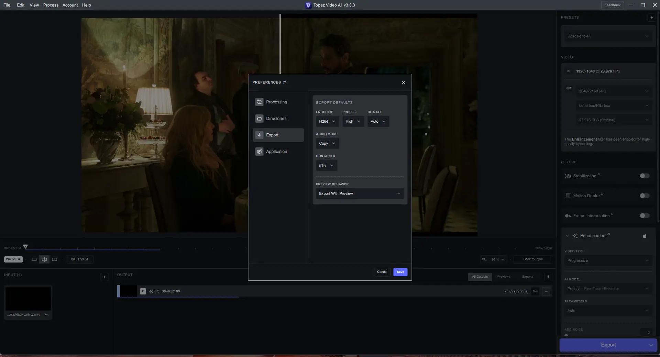Toggle the Motion Deblur filter
The height and width of the screenshot is (357, 660).
pyautogui.click(x=645, y=196)
